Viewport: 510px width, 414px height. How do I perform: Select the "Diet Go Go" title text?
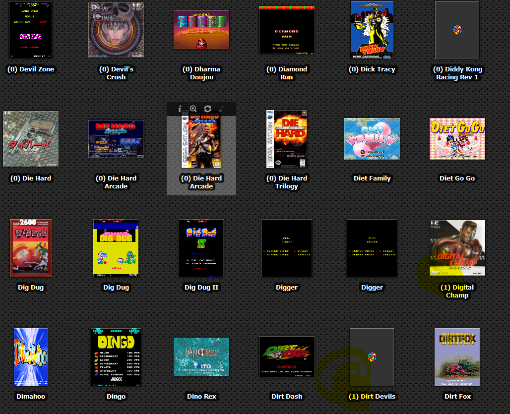pyautogui.click(x=457, y=178)
